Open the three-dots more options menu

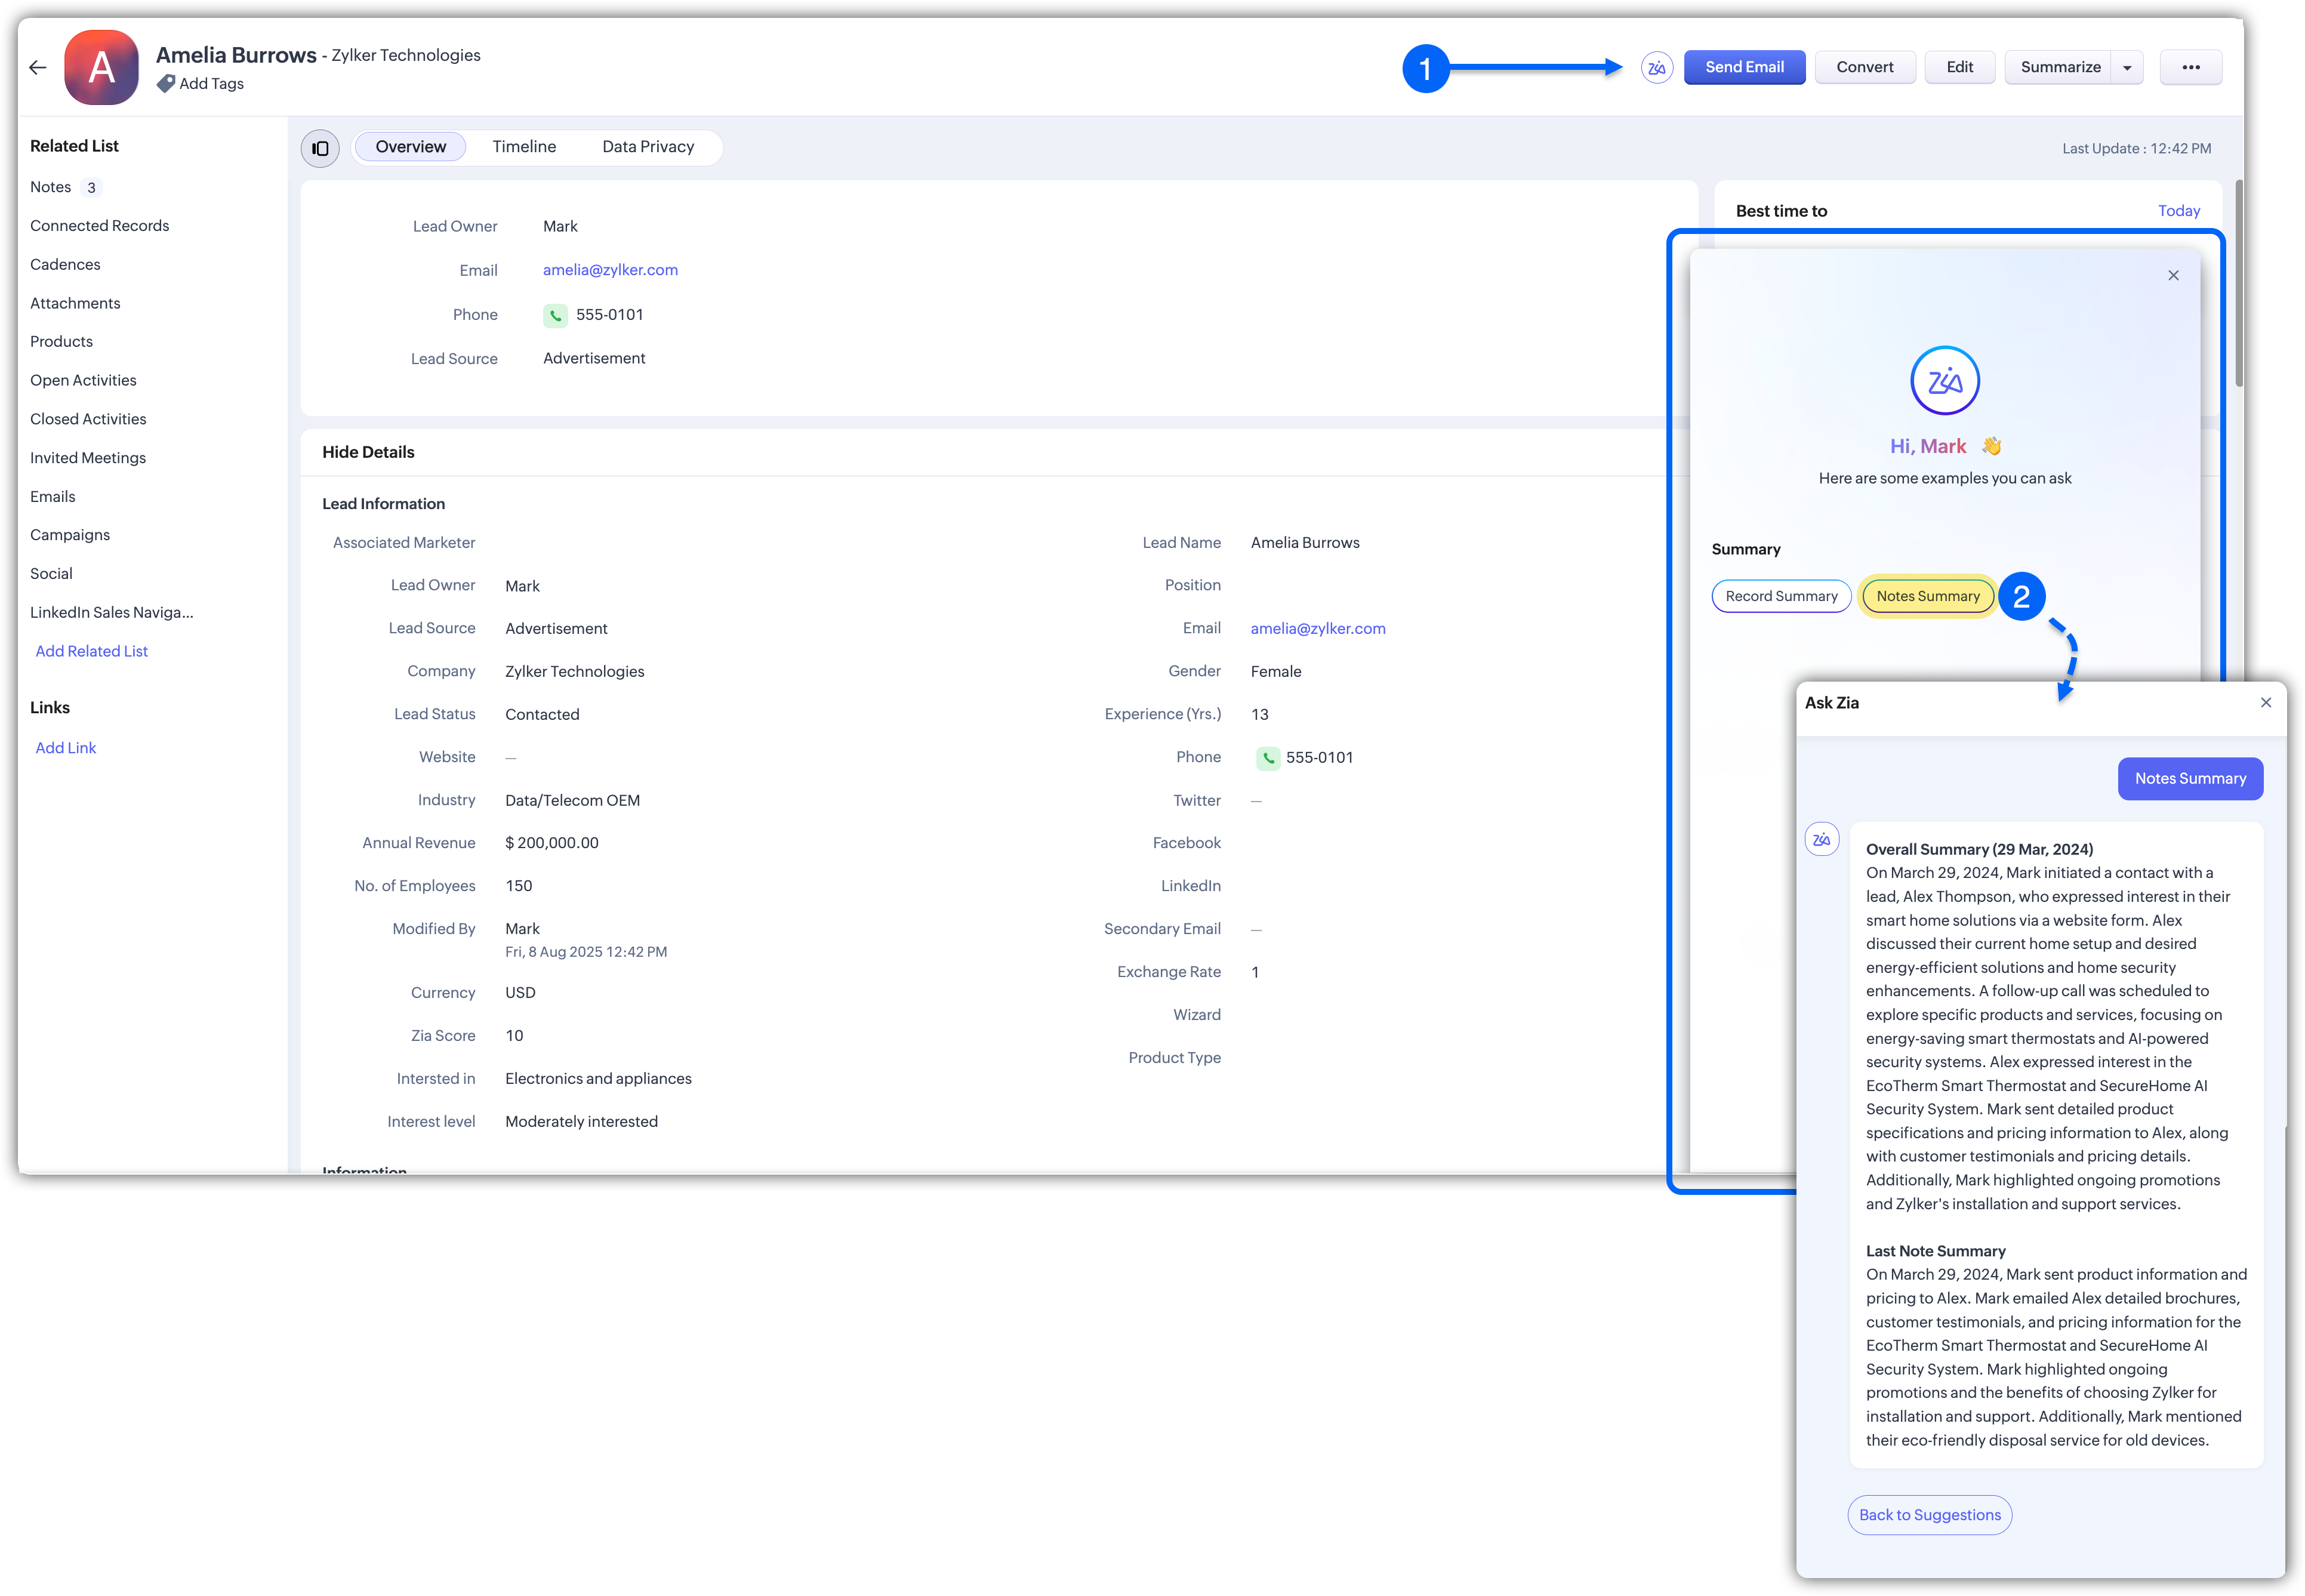[x=2190, y=68]
